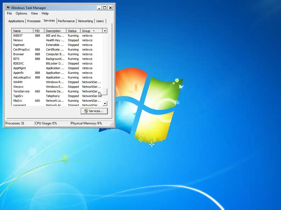This screenshot has width=281, height=210.
Task: Sort services by the PID column header
Action: point(39,31)
